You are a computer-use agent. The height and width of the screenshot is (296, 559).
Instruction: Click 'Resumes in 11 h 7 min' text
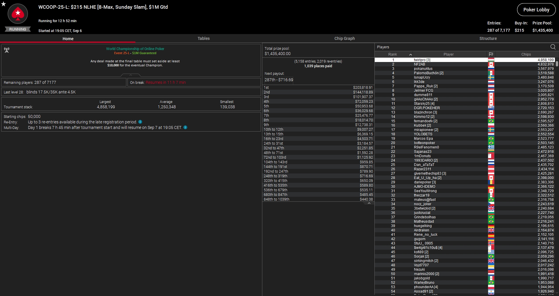tap(166, 82)
